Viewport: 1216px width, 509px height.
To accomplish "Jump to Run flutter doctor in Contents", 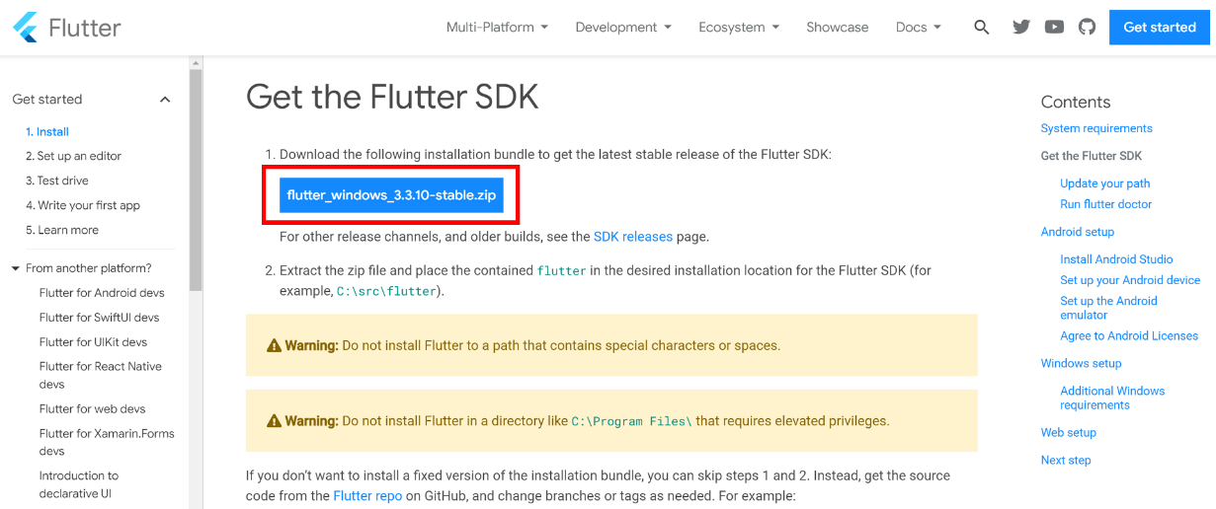I will tap(1106, 204).
